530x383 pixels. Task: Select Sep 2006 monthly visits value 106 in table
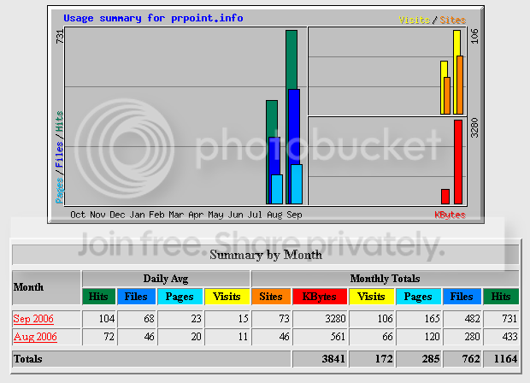385,319
